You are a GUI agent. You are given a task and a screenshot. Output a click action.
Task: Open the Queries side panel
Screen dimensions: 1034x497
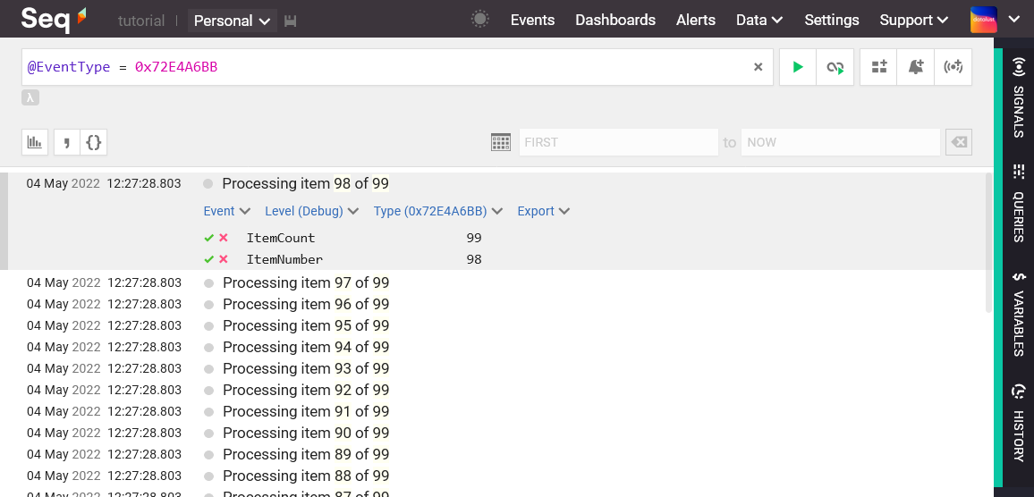[x=1019, y=202]
